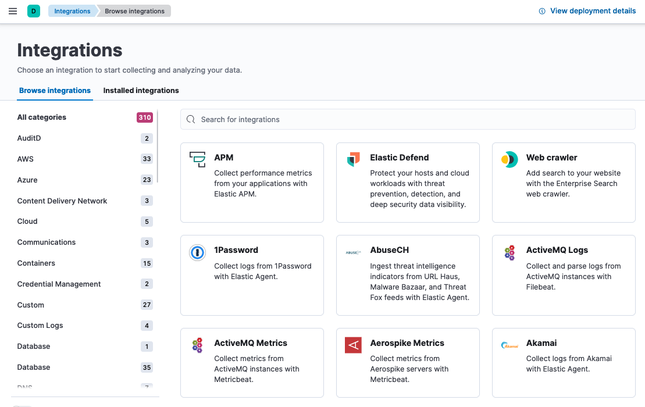This screenshot has height=407, width=645.
Task: Open the Integrations breadcrumb
Action: [x=72, y=10]
